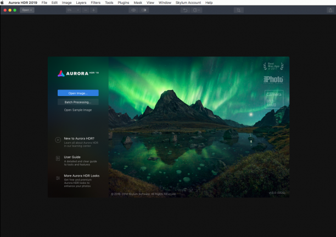Open the Plugins menu
The image size is (336, 237).
pyautogui.click(x=124, y=3)
